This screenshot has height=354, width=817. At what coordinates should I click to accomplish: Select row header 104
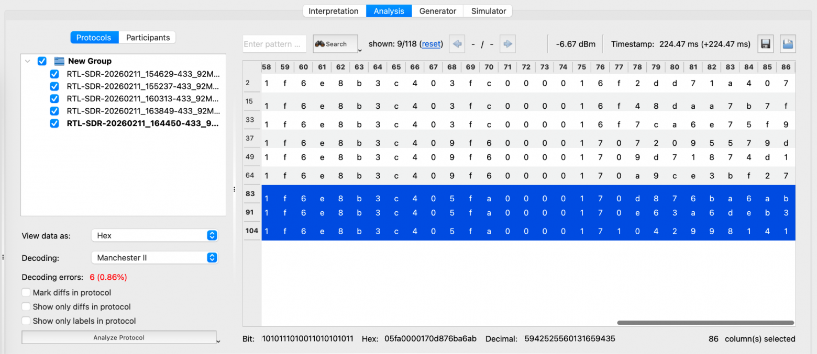pos(252,231)
